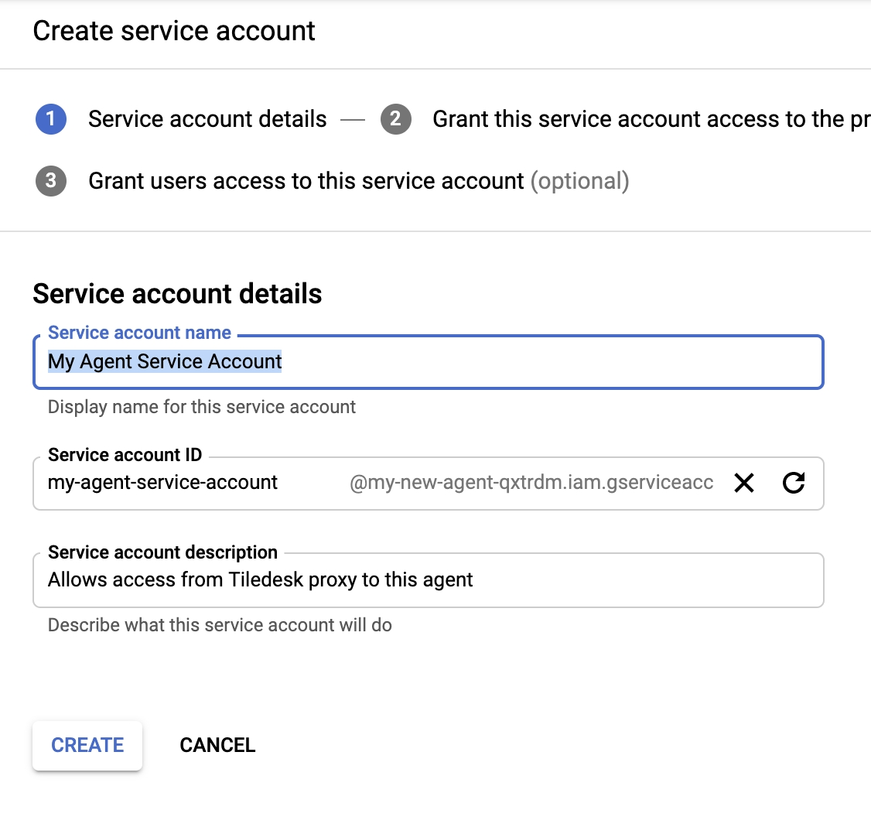Regenerate the Service account ID with refresh icon
Screen dimensions: 871x834
[794, 484]
